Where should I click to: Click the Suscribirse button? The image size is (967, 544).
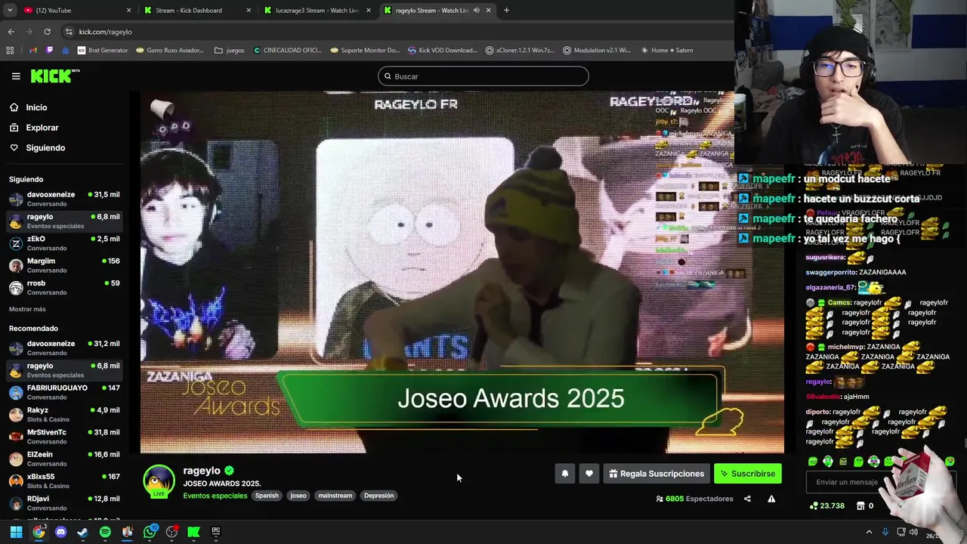pyautogui.click(x=748, y=474)
